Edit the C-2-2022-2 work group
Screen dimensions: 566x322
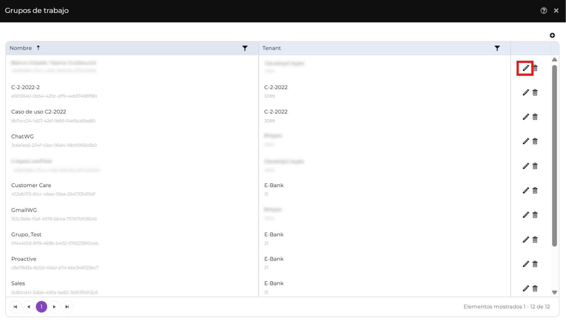pyautogui.click(x=526, y=92)
